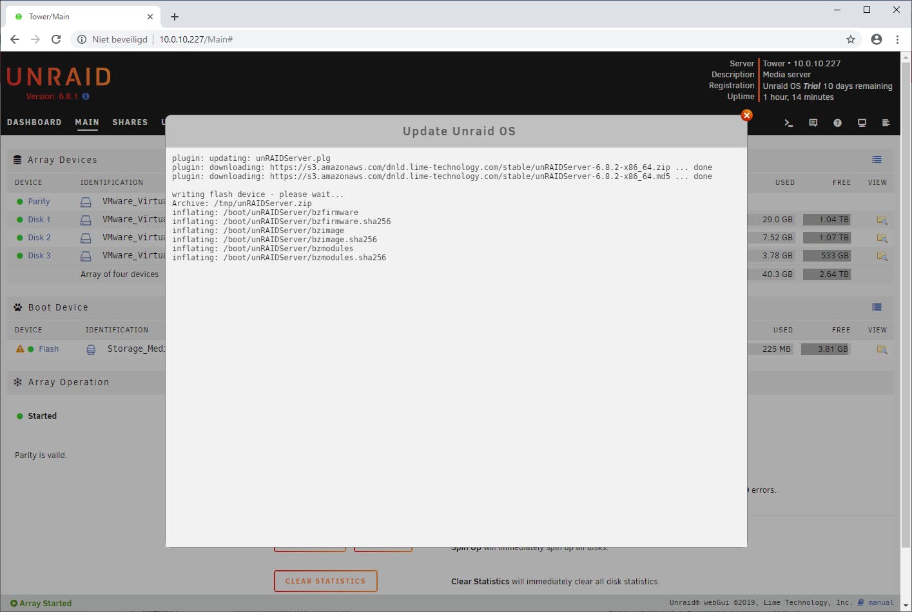Close the Tower/Main browser tab
Viewport: 912px width, 612px height.
pyautogui.click(x=150, y=17)
